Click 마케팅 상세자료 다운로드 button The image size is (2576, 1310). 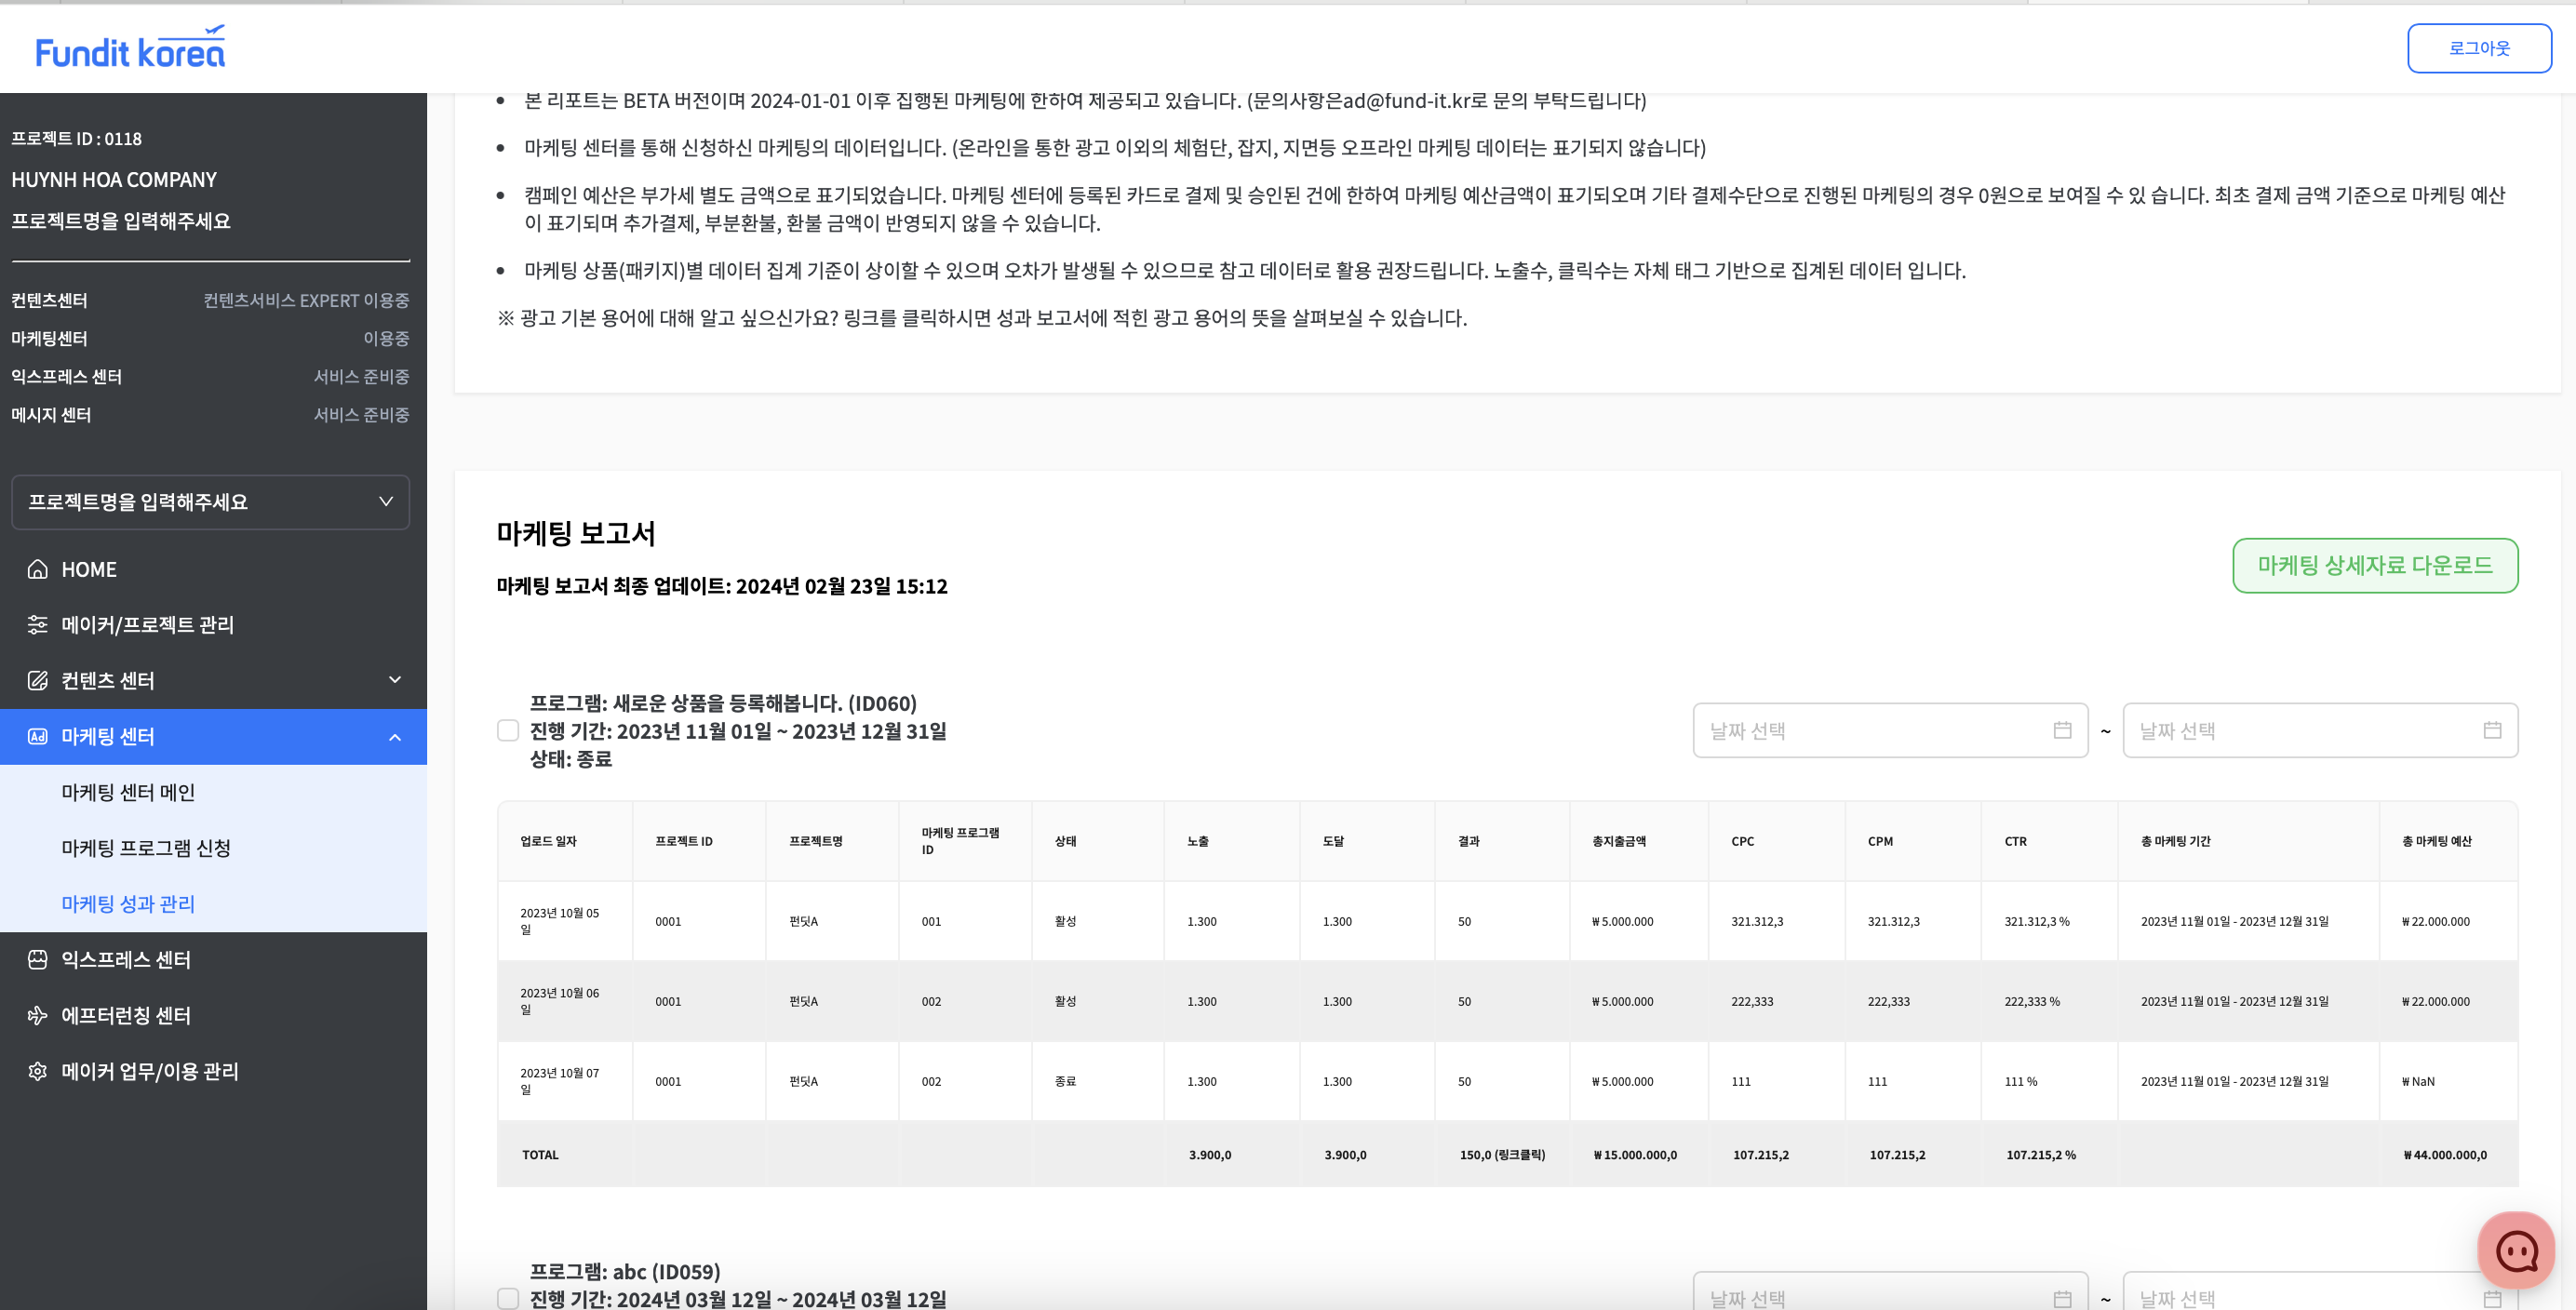[2374, 565]
